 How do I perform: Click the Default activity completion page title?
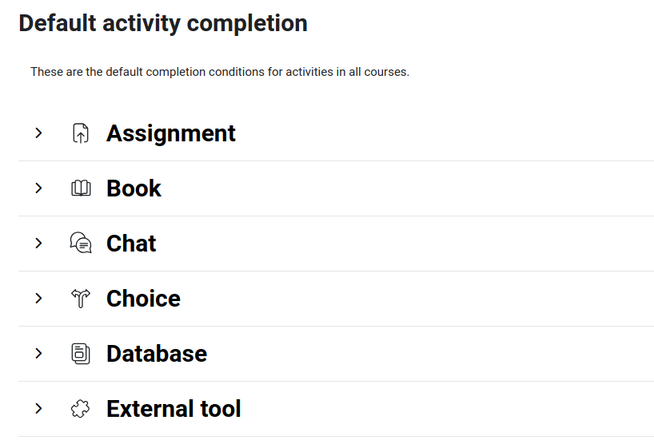163,23
